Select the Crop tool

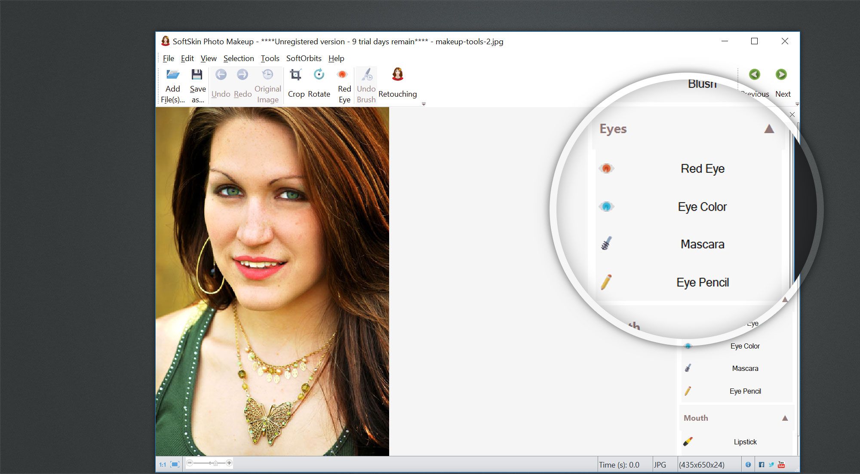pos(295,83)
